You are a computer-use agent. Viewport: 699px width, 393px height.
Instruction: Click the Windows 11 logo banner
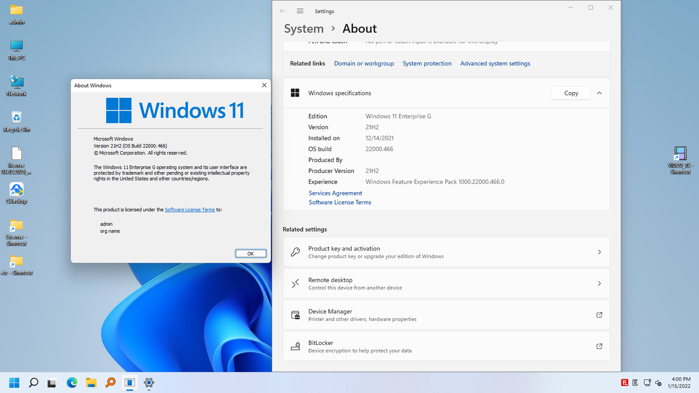coord(175,110)
